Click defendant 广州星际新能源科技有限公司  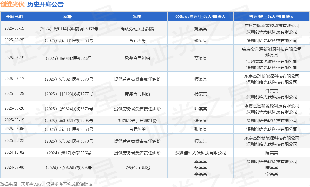(272, 26)
